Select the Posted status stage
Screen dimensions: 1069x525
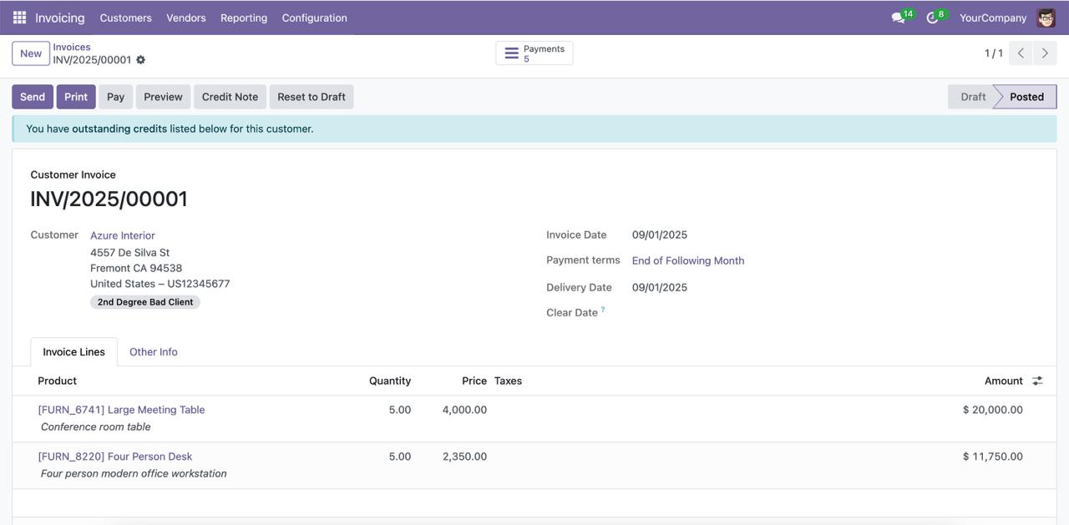1026,97
